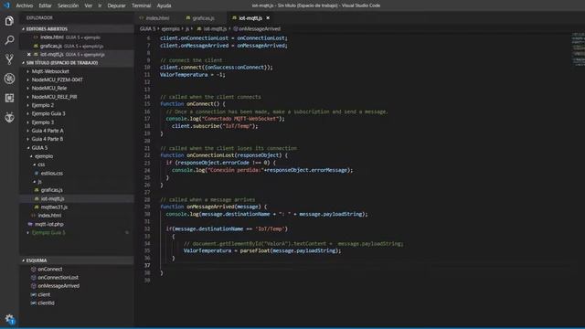Viewport: 585px width, 329px height.
Task: Open the Archivo menu
Action: (x=25, y=5)
